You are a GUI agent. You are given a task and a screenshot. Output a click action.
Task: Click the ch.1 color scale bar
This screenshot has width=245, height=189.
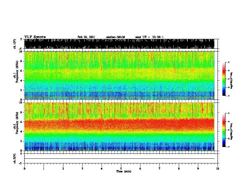tap(224, 79)
